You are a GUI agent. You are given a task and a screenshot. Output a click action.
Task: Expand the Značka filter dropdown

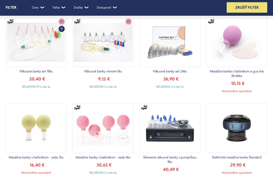(81, 7)
